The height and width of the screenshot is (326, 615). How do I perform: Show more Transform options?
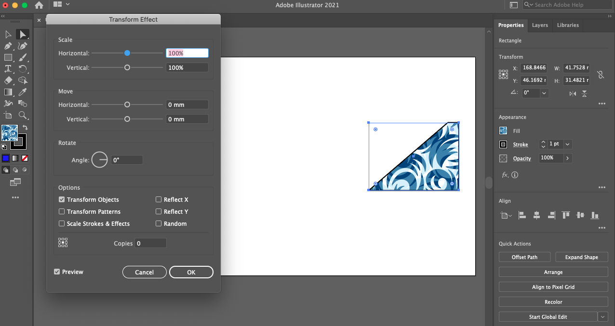pyautogui.click(x=602, y=104)
